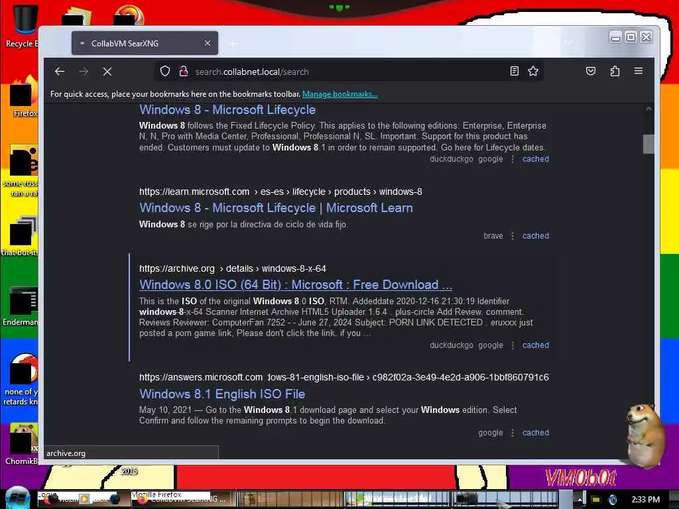Viewport: 679px width, 509px height.
Task: Open the ChomikBox desktop icon
Action: (22, 444)
